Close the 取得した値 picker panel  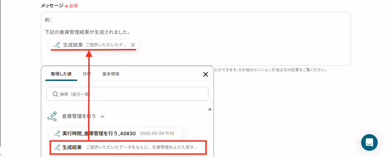click(x=206, y=75)
